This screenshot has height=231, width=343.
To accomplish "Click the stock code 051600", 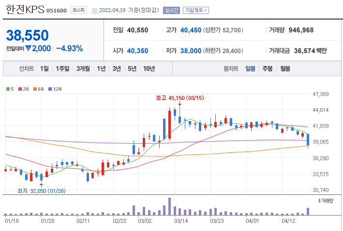I will 57,11.
